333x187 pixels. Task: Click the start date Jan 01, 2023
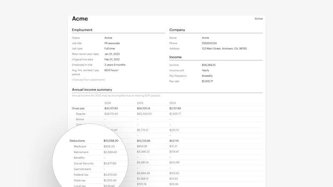point(112,54)
